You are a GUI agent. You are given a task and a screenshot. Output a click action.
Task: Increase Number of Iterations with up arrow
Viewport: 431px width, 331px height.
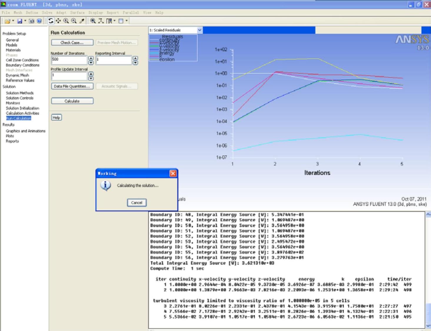[x=91, y=58]
